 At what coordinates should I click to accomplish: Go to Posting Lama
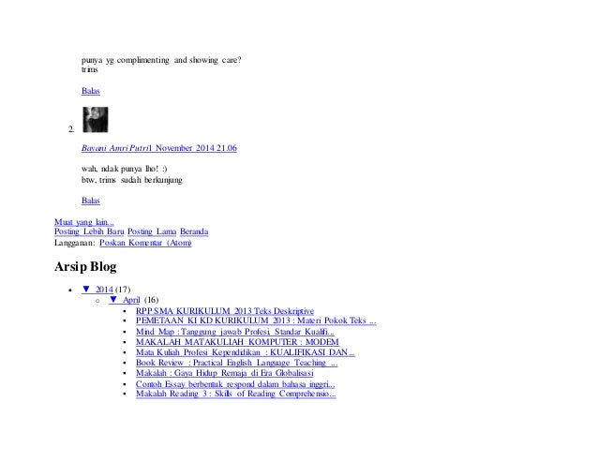click(x=152, y=231)
